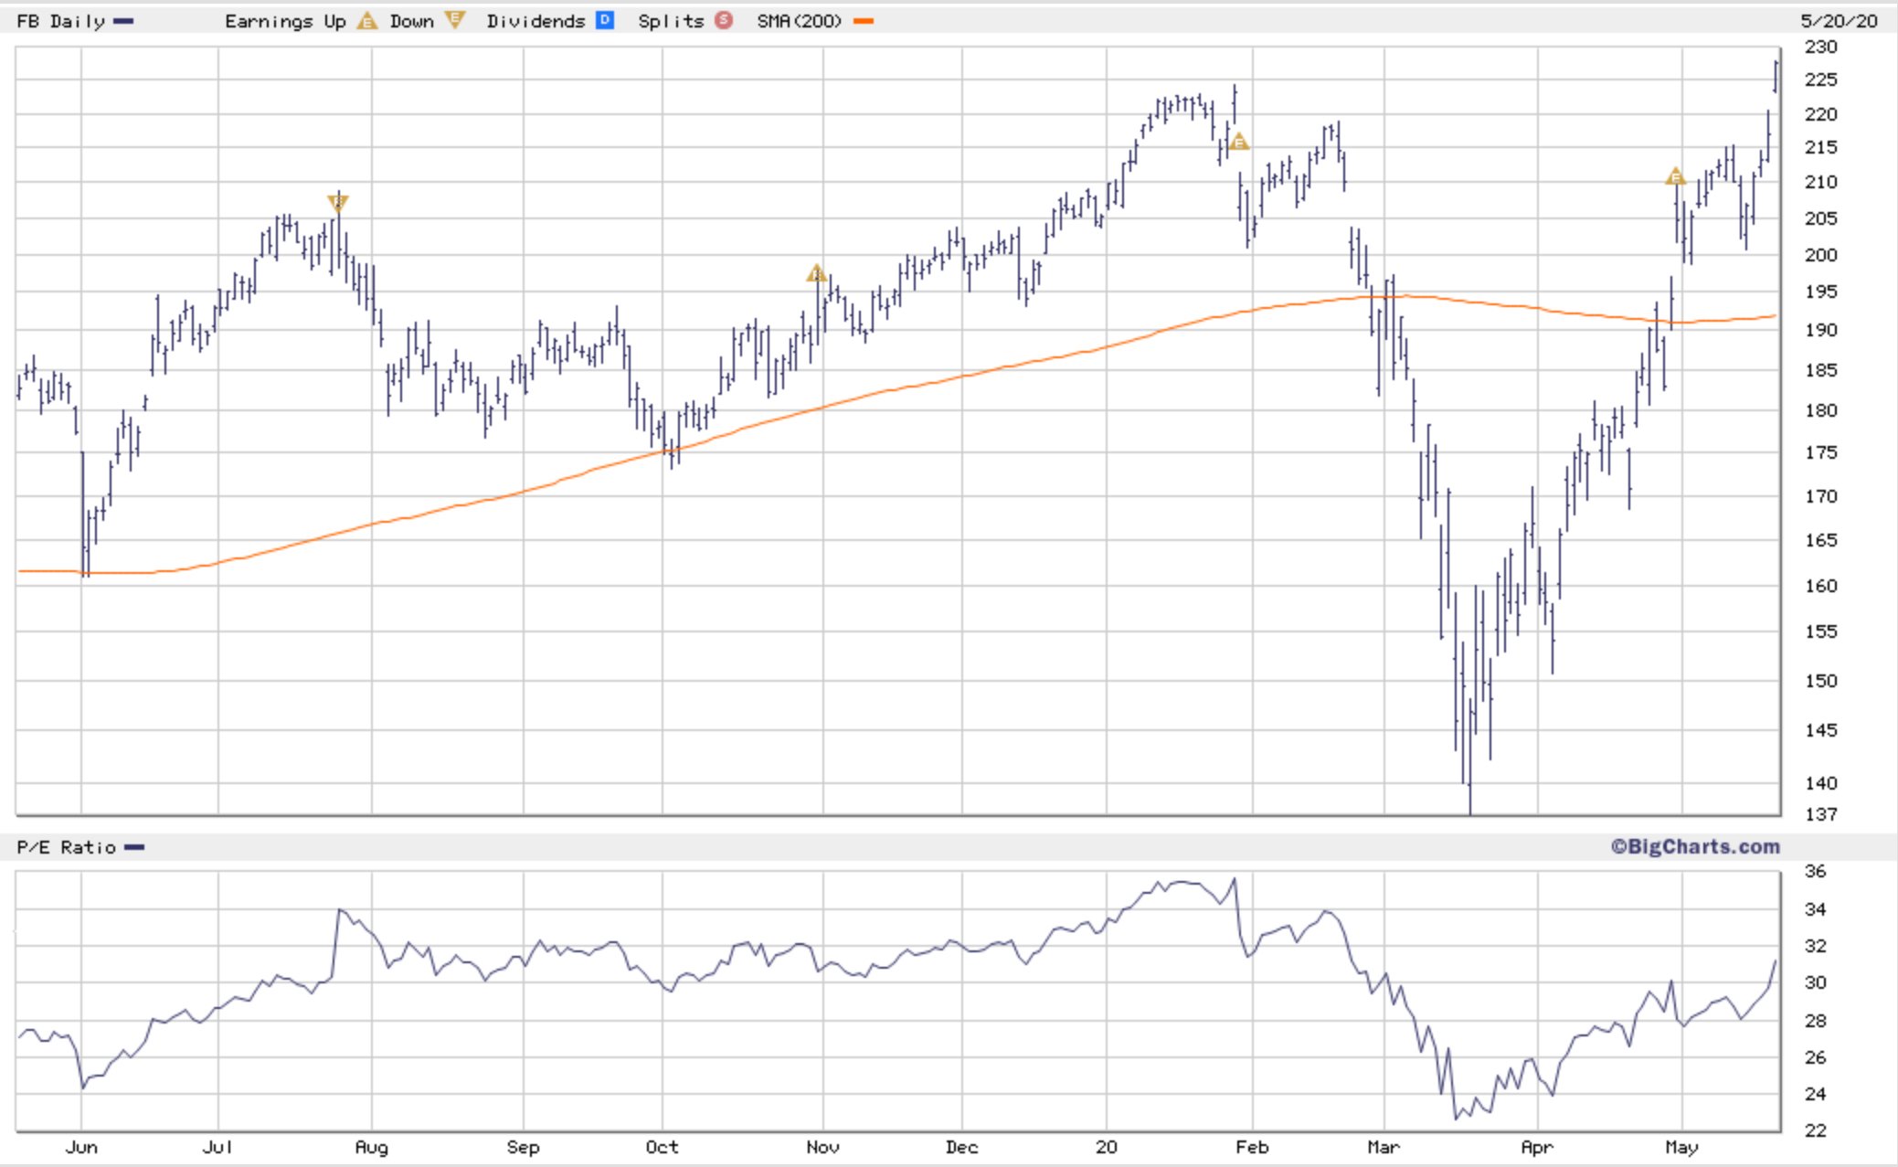Click the P/E Ratio panel title text

pos(66,848)
